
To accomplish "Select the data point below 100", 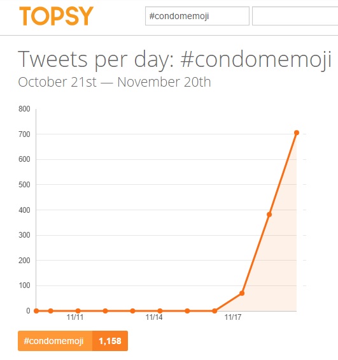I will 242,293.
